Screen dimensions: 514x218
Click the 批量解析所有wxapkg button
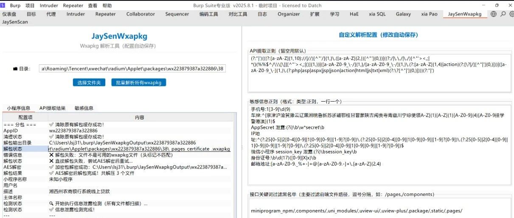(x=139, y=83)
